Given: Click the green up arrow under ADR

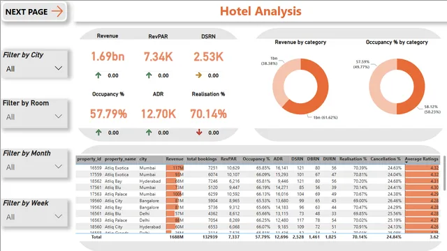Looking at the screenshot, I should click(x=149, y=132).
